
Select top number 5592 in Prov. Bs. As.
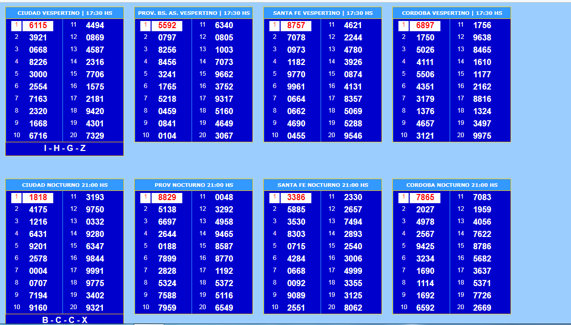tap(167, 26)
